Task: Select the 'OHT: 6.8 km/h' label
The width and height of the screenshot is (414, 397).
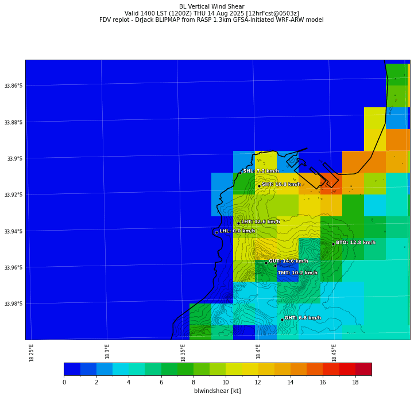Action: 303,318
